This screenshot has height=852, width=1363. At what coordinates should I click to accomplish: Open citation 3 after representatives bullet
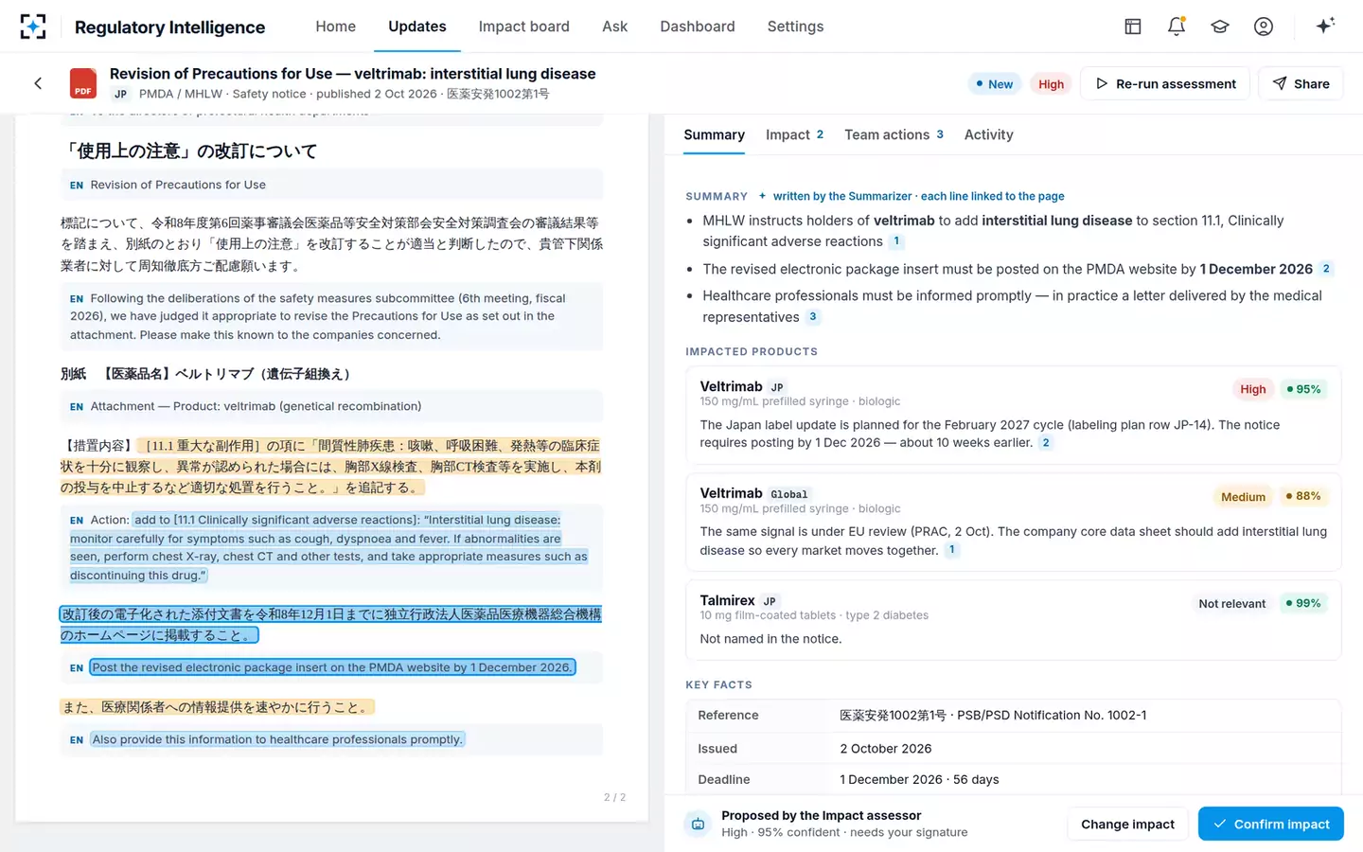812,317
